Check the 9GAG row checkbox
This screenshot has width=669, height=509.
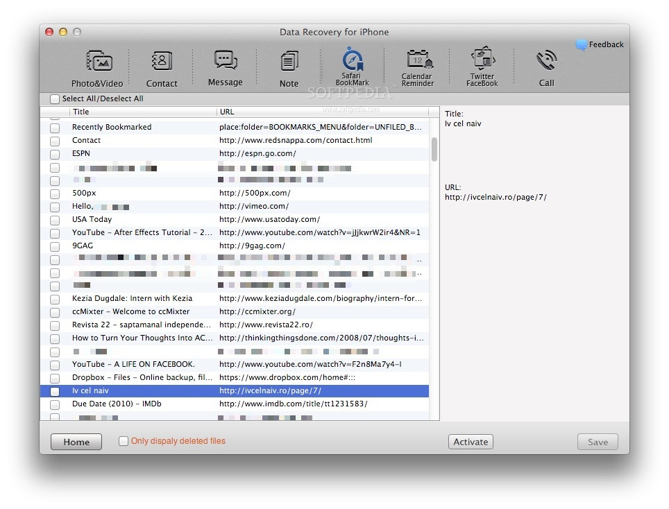point(55,246)
